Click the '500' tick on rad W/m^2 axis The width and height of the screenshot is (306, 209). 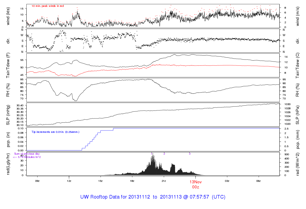click(x=287, y=154)
